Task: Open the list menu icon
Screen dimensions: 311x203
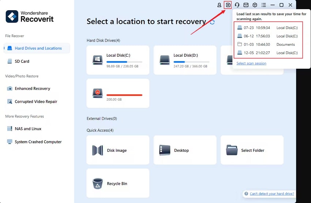Action: point(263,5)
